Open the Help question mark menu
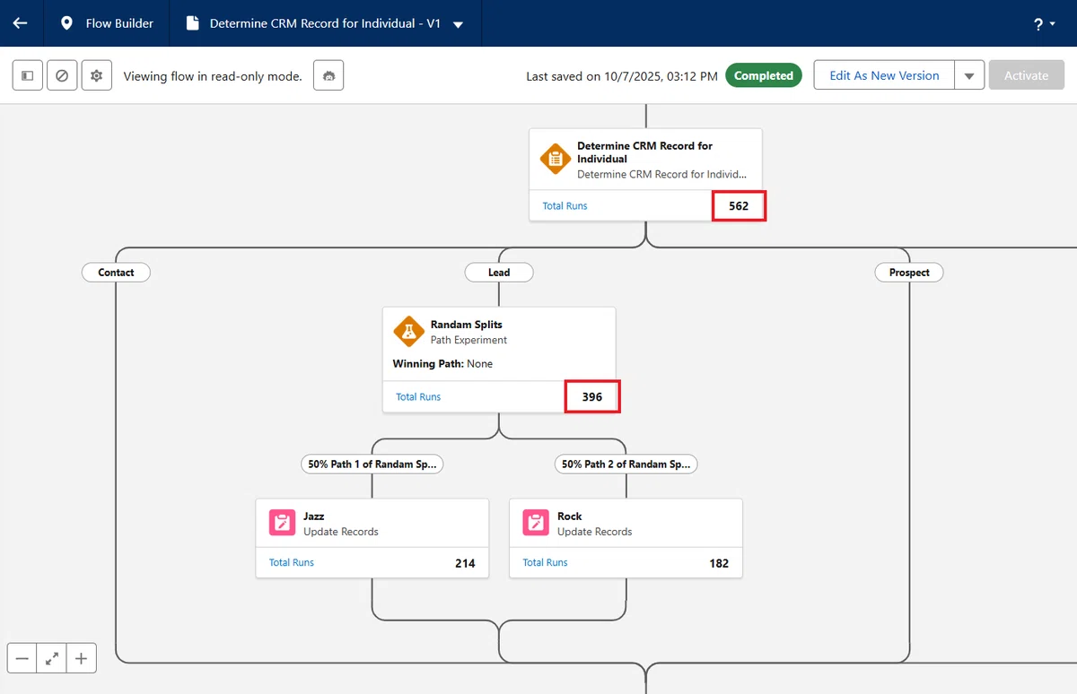This screenshot has width=1077, height=694. pos(1044,24)
